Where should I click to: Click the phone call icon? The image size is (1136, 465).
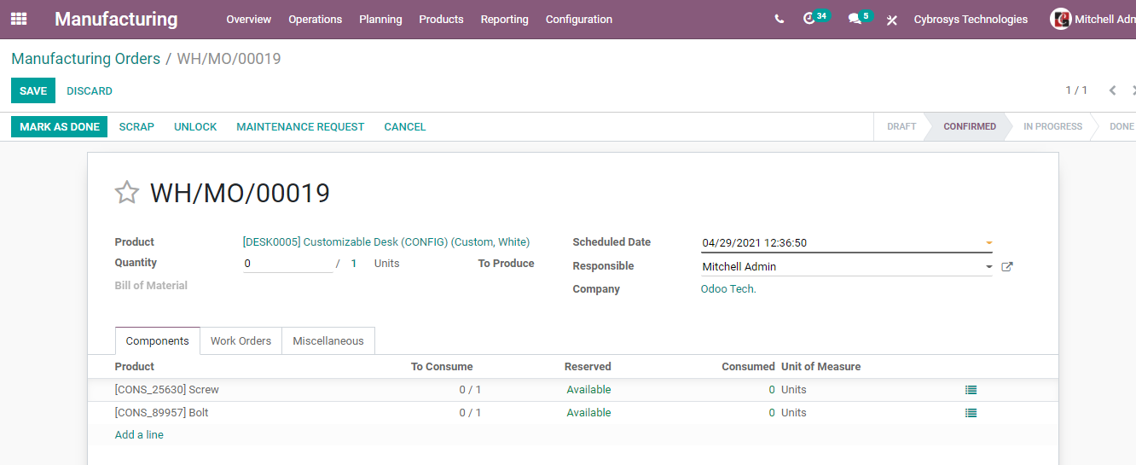pyautogui.click(x=780, y=19)
